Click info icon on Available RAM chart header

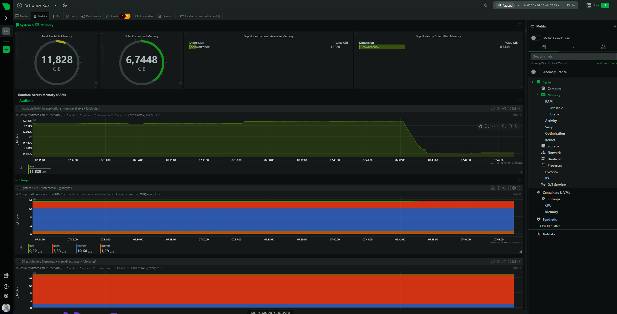coord(498,108)
